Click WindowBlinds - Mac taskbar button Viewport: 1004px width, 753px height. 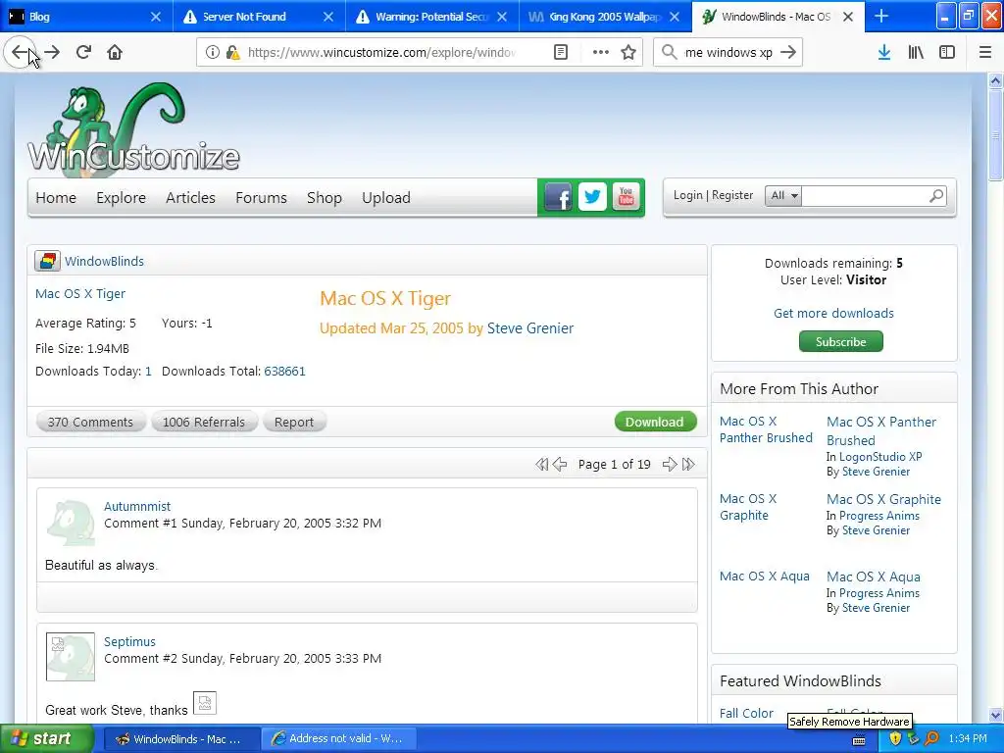(181, 739)
